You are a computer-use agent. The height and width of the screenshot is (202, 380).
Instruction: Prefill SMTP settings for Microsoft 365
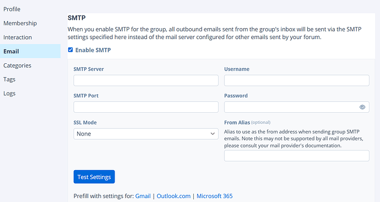[x=214, y=196]
